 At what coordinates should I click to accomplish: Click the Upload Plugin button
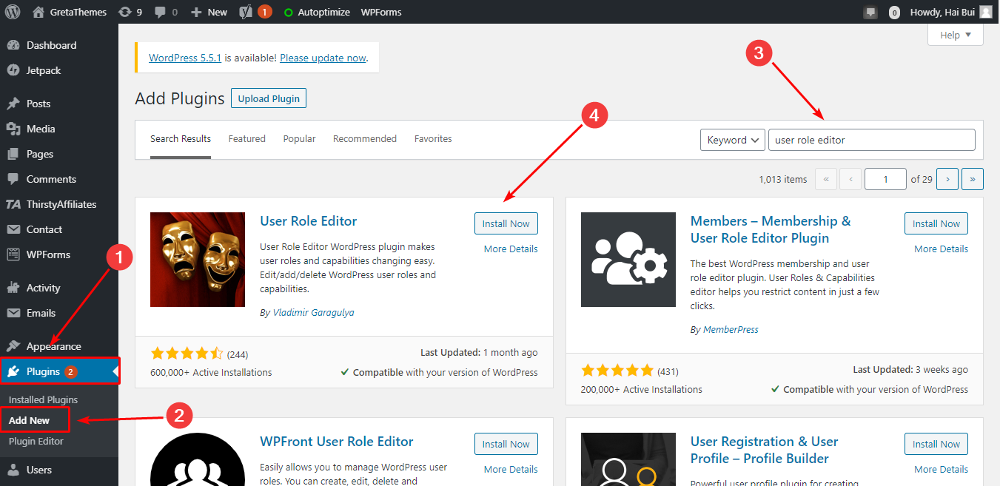pyautogui.click(x=269, y=98)
